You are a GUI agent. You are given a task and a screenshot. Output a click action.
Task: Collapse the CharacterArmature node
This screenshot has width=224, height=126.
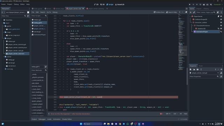coord(193,26)
